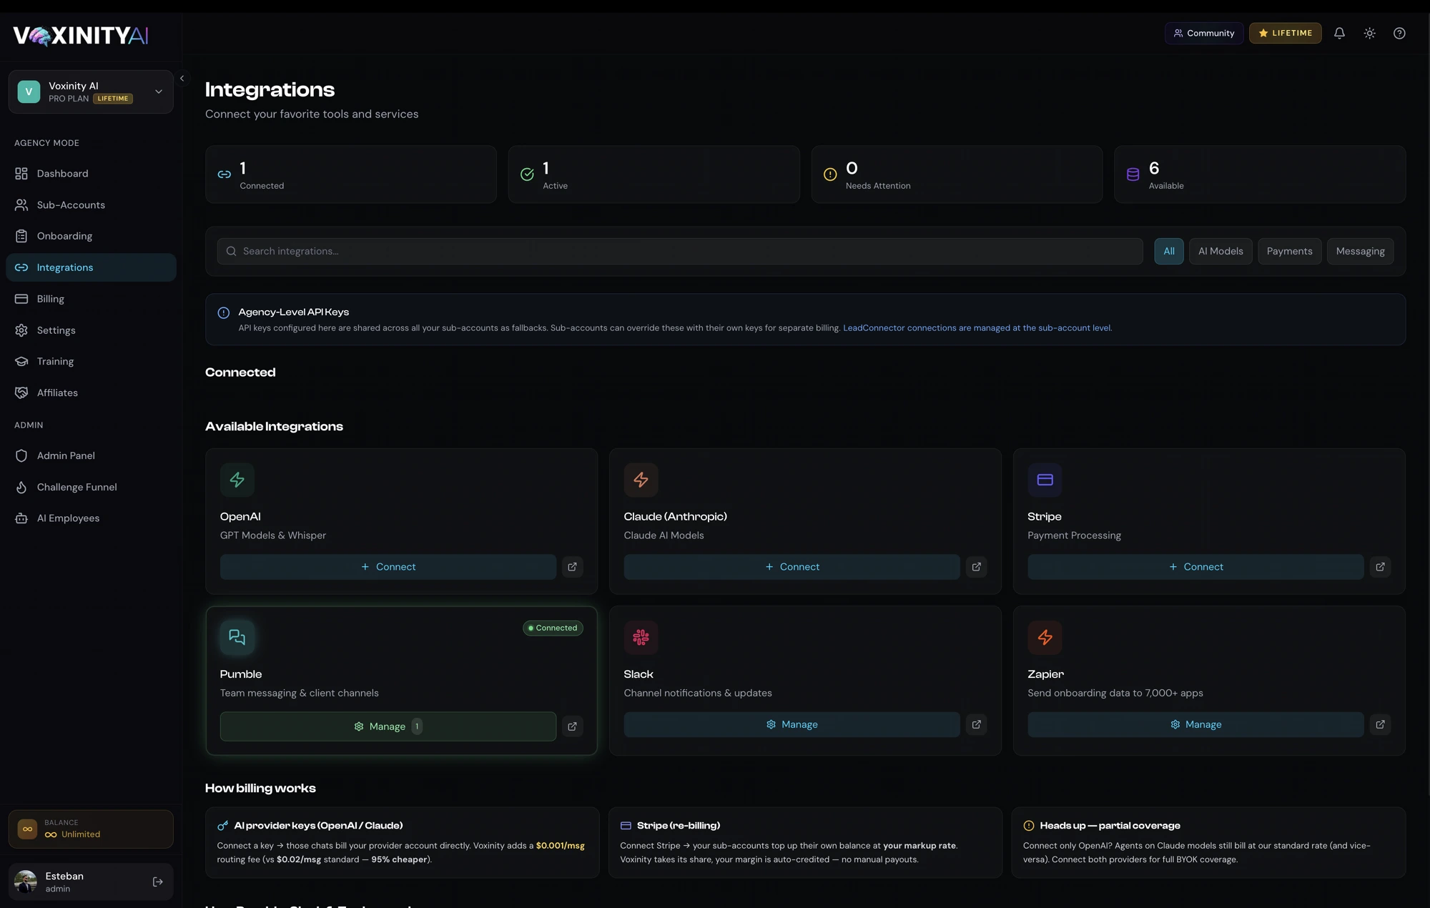The height and width of the screenshot is (908, 1430).
Task: Filter by Messaging
Action: click(x=1360, y=251)
